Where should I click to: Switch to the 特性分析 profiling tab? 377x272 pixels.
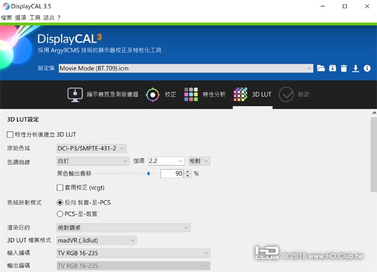[205, 95]
